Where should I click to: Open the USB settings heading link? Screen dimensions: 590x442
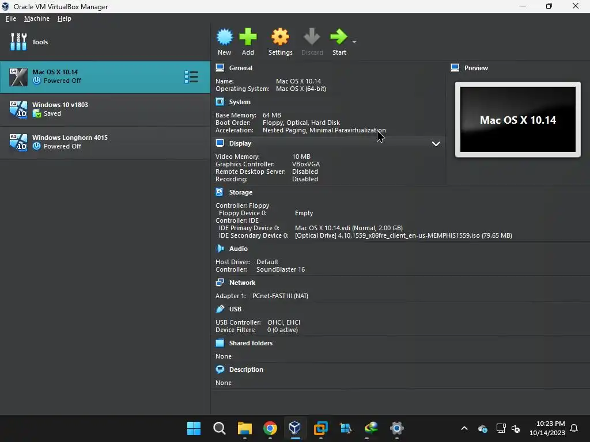point(236,309)
